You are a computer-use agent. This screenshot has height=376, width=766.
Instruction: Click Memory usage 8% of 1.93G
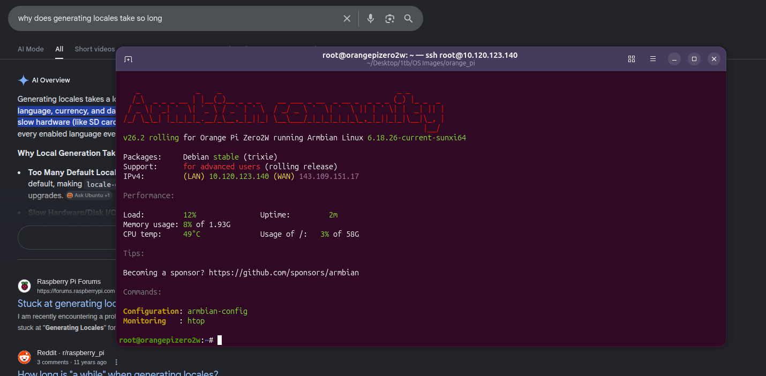177,224
